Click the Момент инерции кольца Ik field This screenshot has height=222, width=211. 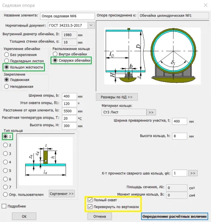[x=177, y=195]
